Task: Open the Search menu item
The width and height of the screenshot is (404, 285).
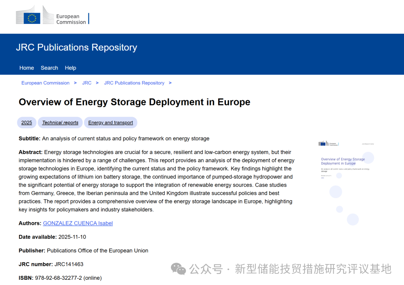Action: point(49,68)
